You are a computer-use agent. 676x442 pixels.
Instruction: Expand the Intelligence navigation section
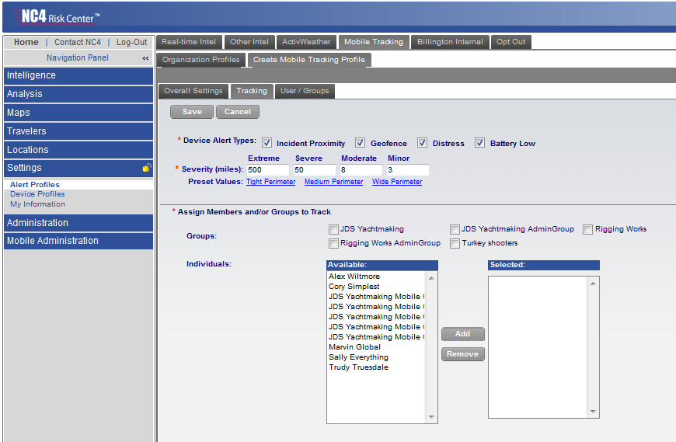tap(78, 75)
